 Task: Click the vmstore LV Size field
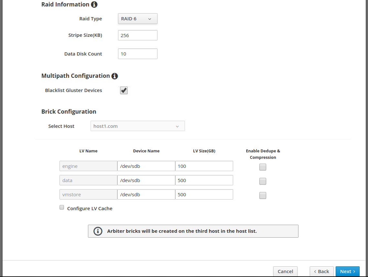(x=204, y=195)
